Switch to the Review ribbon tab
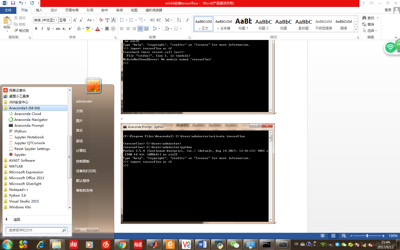Image resolution: width=400 pixels, height=250 pixels. click(x=119, y=10)
